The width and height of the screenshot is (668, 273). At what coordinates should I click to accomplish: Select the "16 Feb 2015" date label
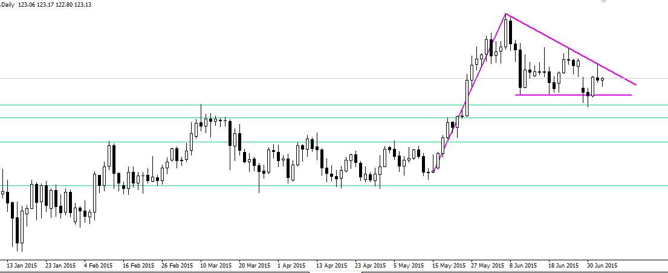[x=138, y=265]
